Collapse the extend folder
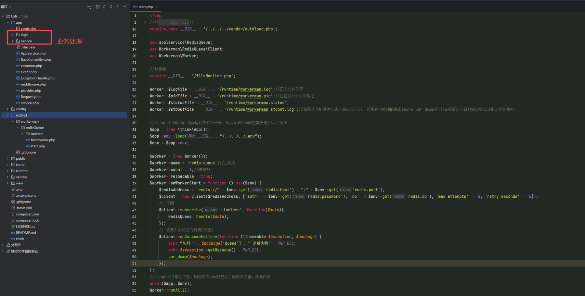 point(8,115)
